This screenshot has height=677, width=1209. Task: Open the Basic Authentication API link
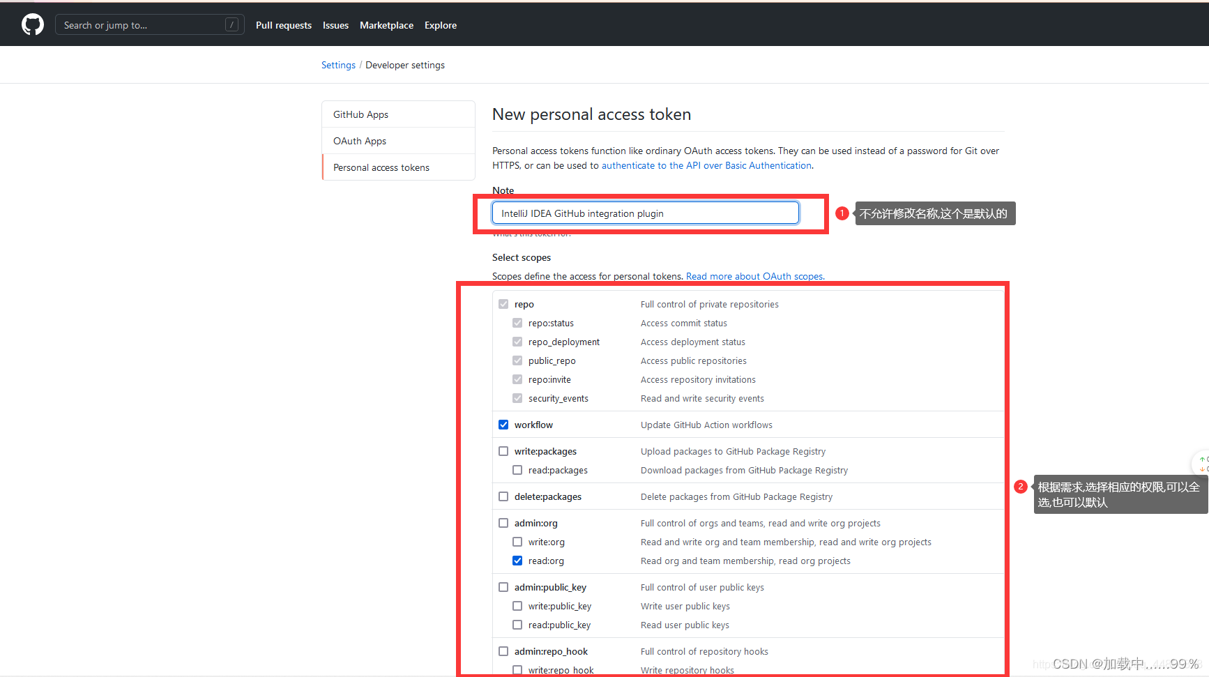pos(706,165)
